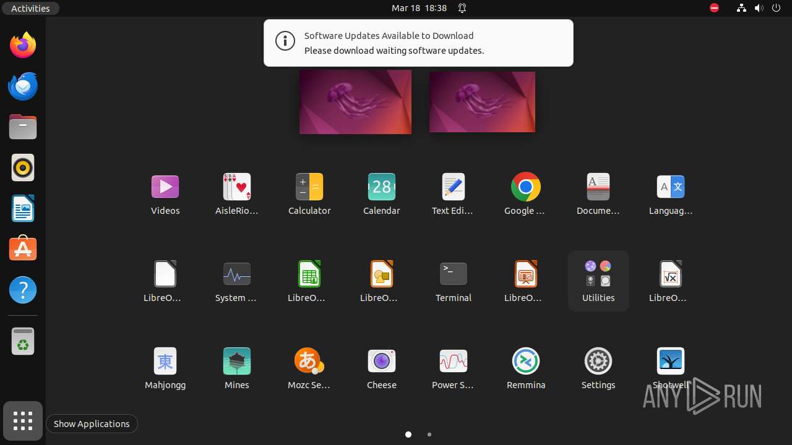
Task: Open the power system menu
Action: [777, 8]
